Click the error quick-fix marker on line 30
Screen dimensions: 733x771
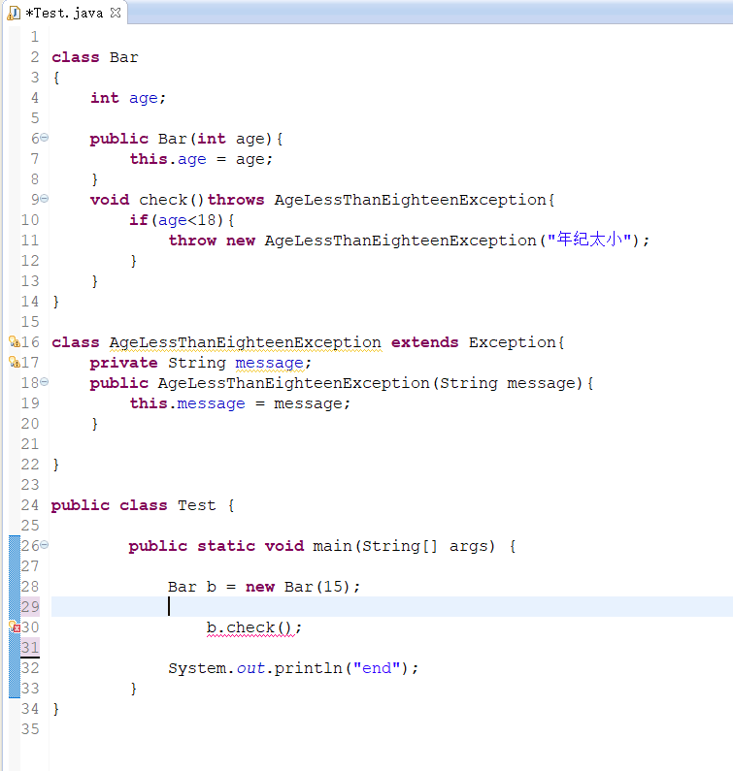pos(15,626)
